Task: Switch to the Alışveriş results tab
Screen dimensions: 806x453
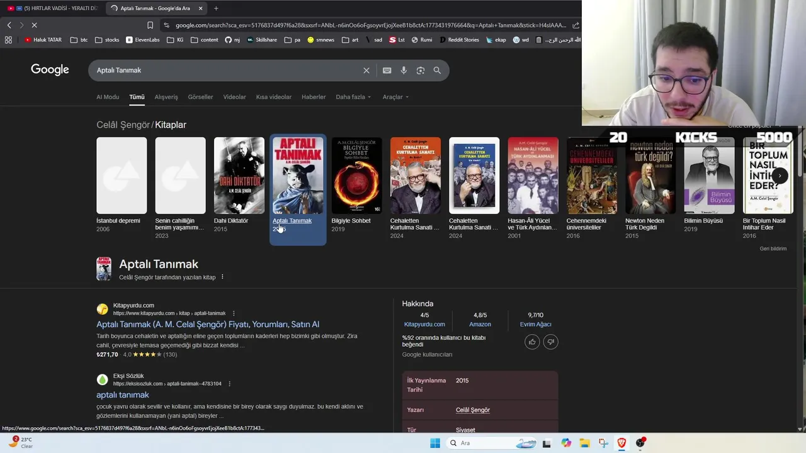Action: click(166, 97)
